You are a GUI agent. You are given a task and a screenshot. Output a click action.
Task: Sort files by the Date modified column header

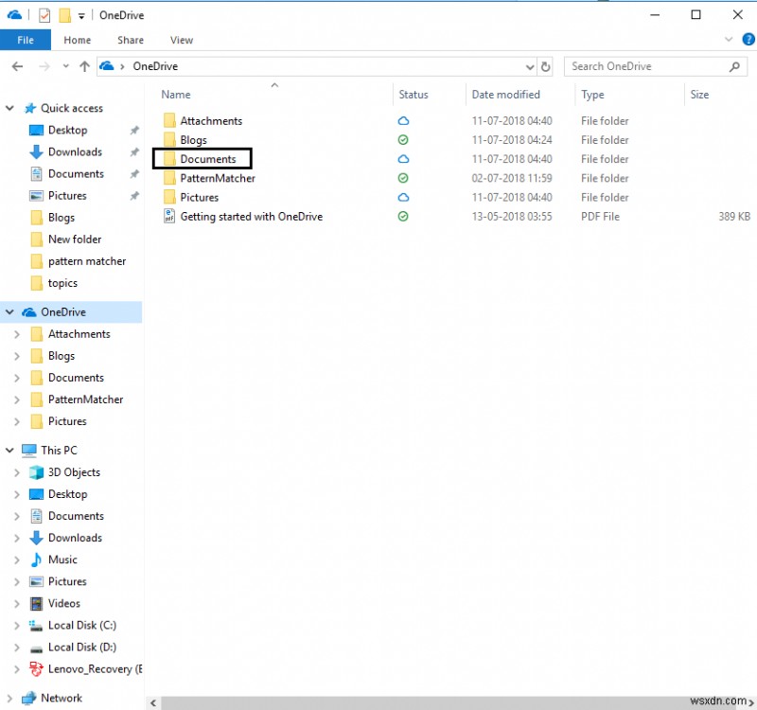click(506, 95)
